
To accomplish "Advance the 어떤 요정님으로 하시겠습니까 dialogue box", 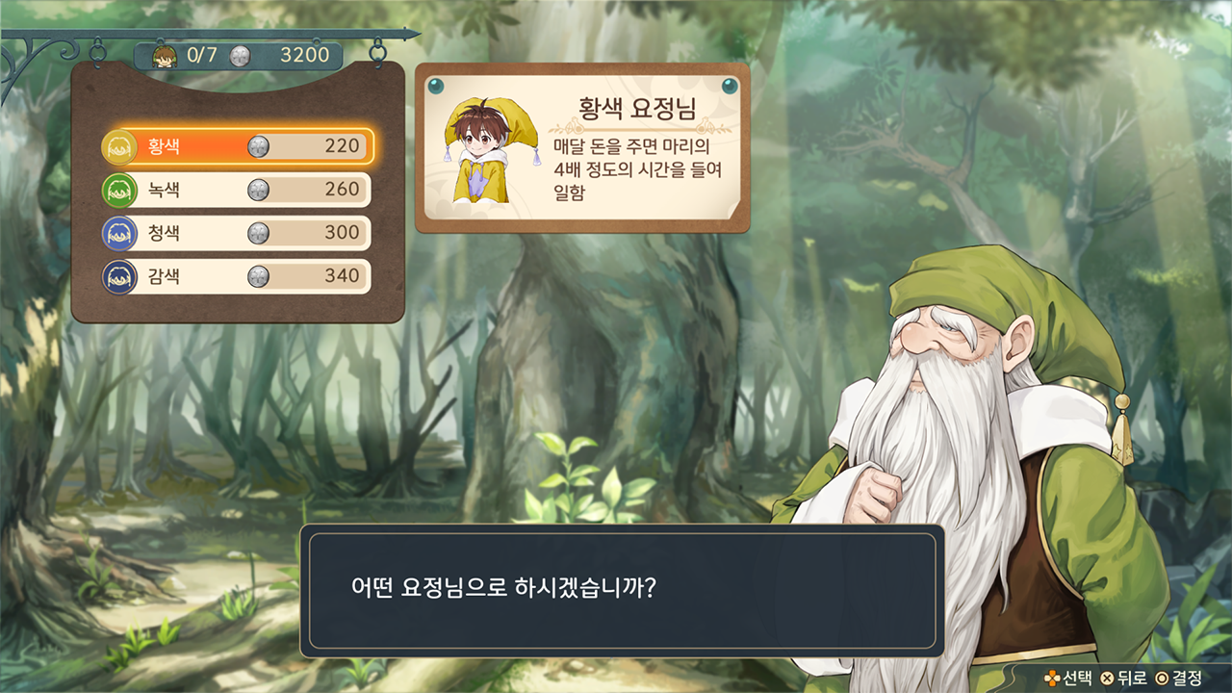I will [622, 590].
